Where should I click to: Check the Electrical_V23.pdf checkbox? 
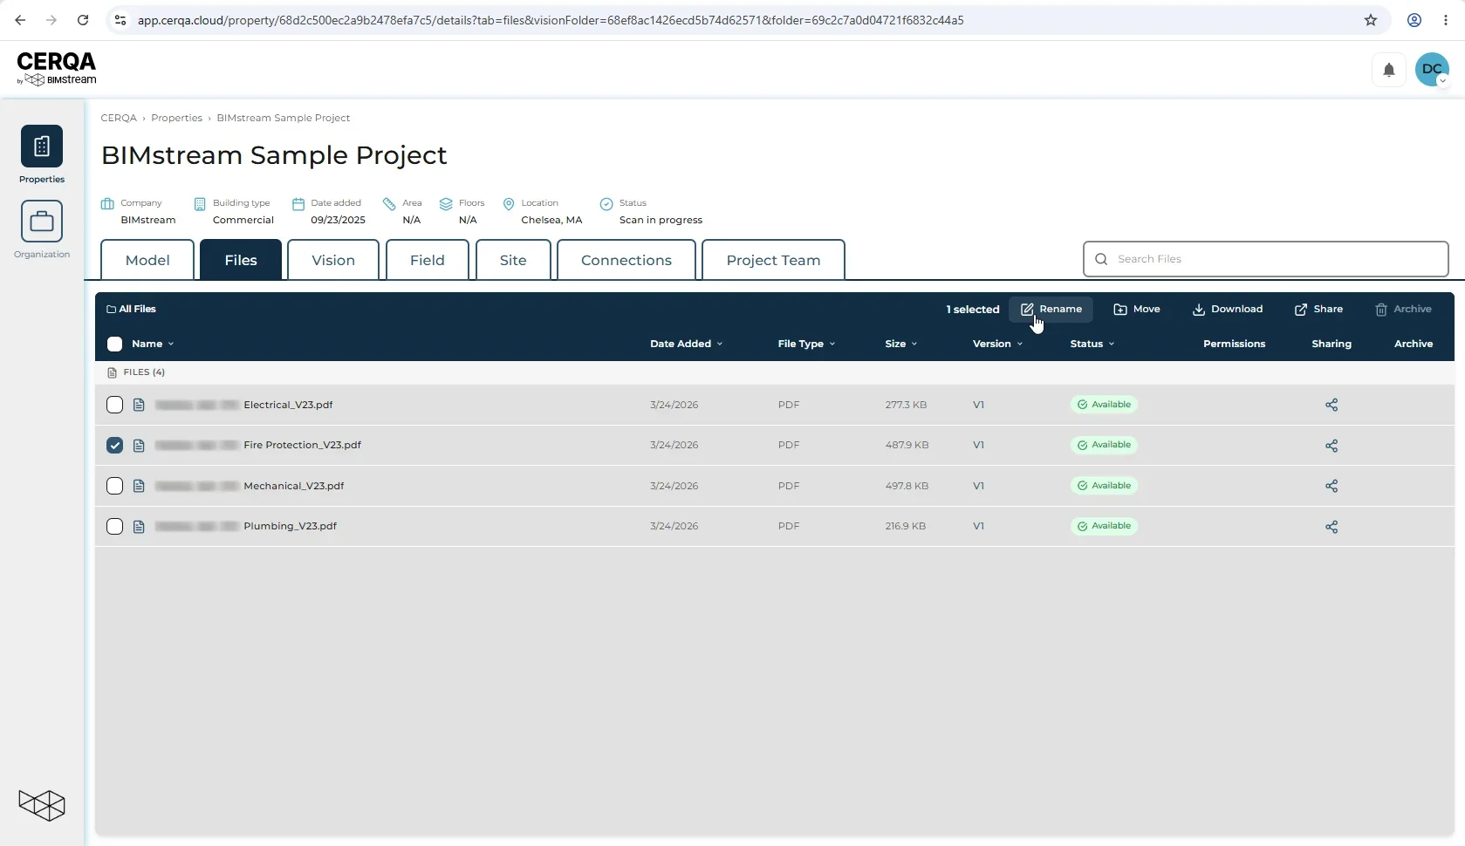pyautogui.click(x=114, y=405)
